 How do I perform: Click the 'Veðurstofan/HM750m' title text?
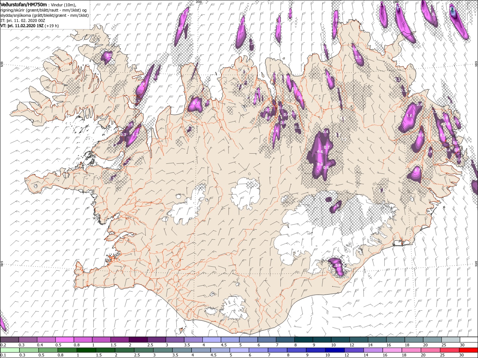tap(24, 4)
